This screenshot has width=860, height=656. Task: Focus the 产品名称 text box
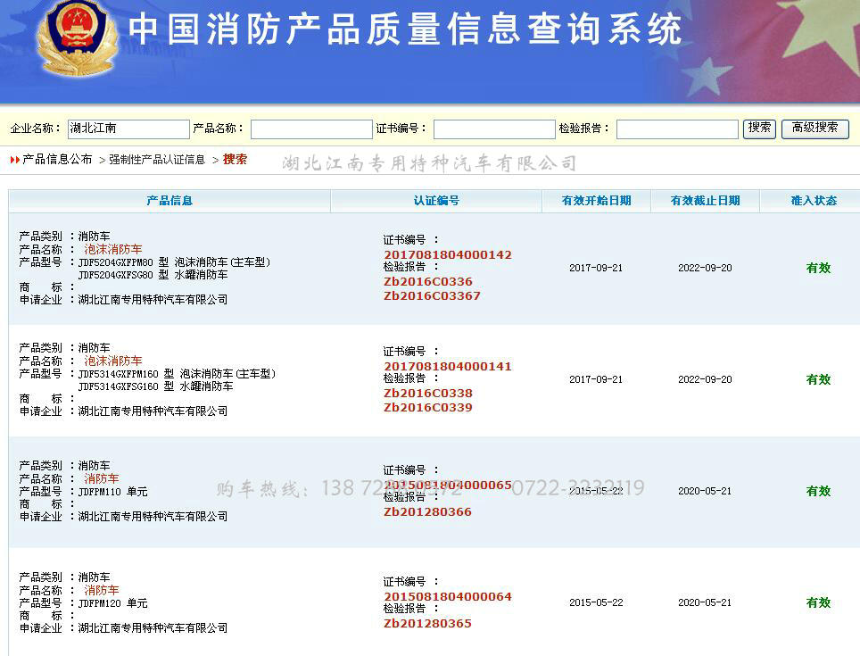click(x=311, y=129)
